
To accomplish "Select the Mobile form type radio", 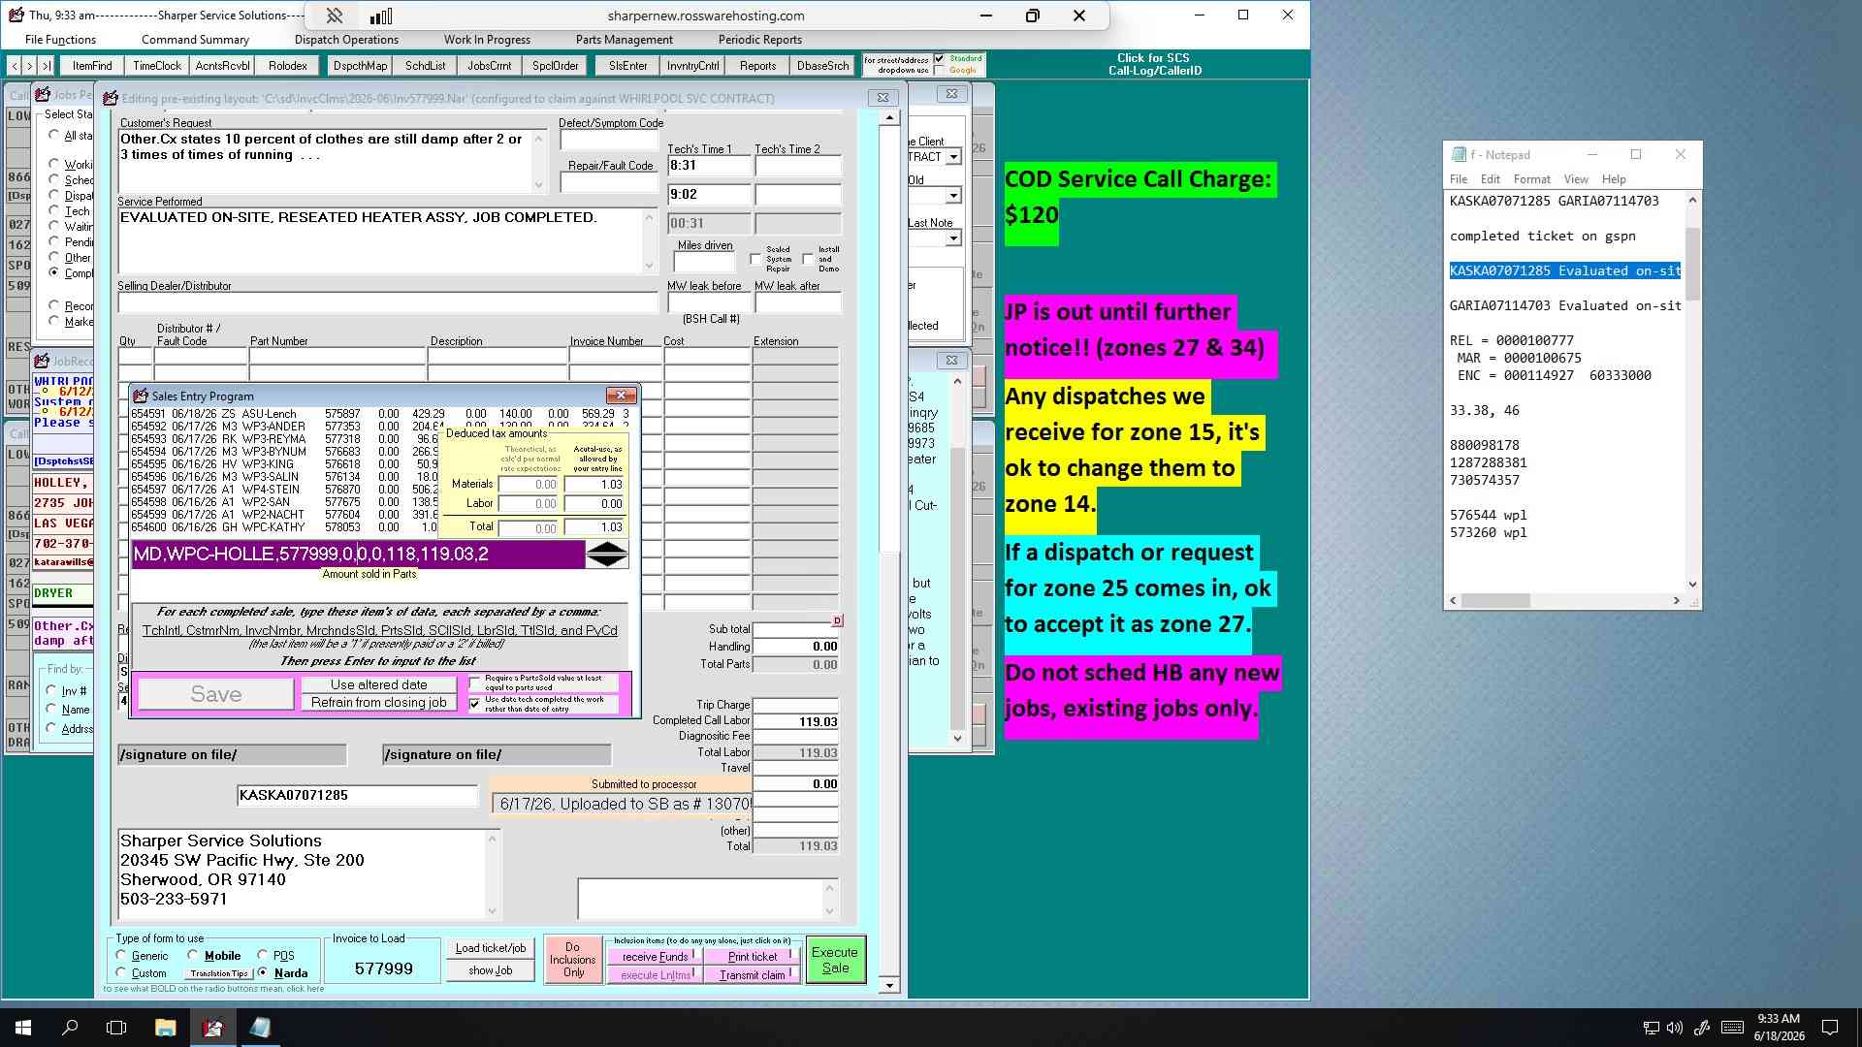I will [x=194, y=955].
